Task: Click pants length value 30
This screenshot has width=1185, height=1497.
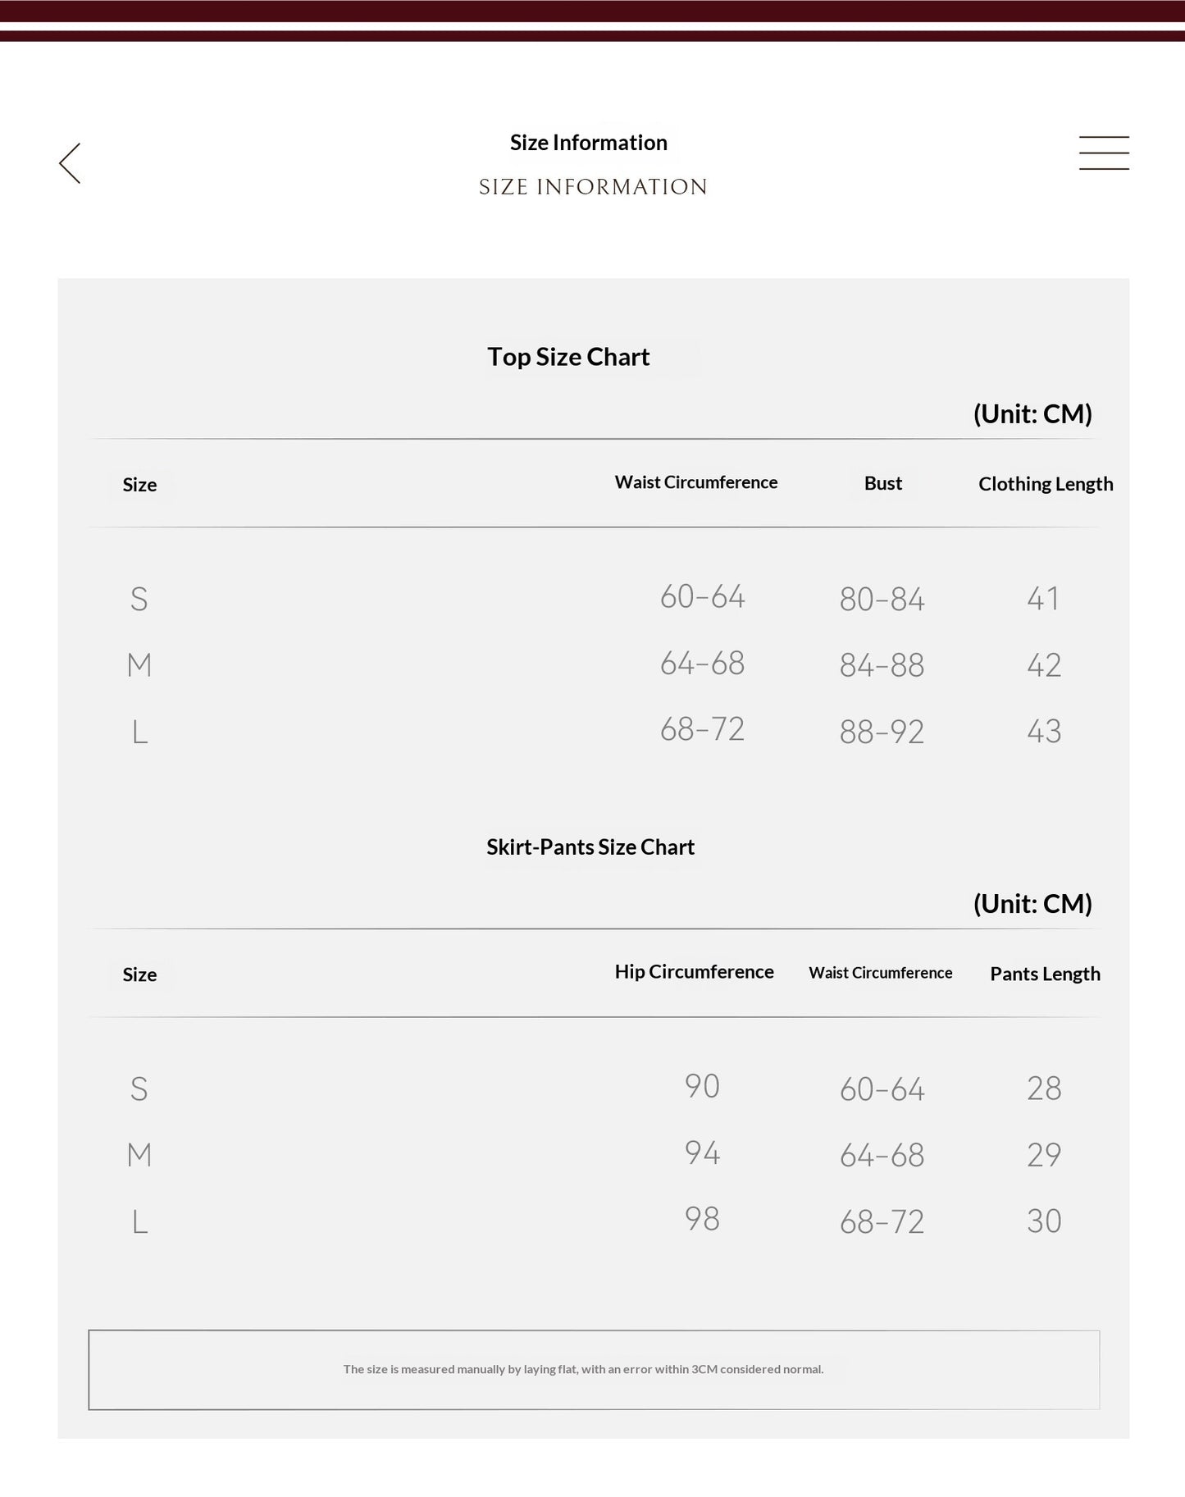Action: pyautogui.click(x=1044, y=1221)
